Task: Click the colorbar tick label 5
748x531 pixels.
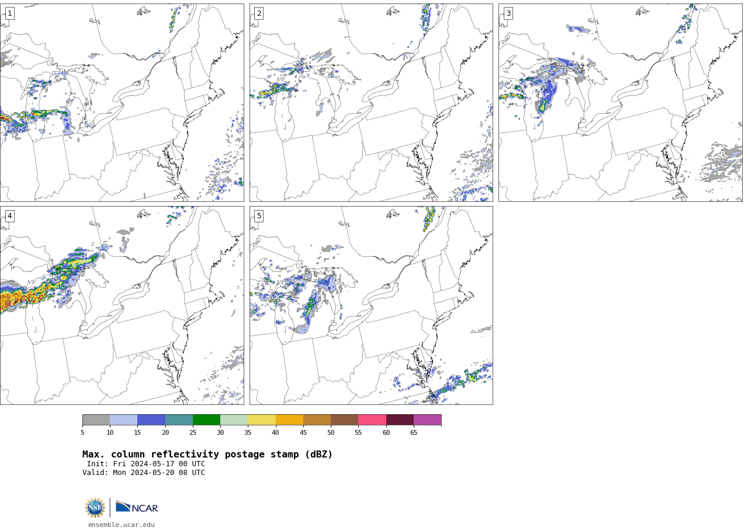Action: [82, 432]
